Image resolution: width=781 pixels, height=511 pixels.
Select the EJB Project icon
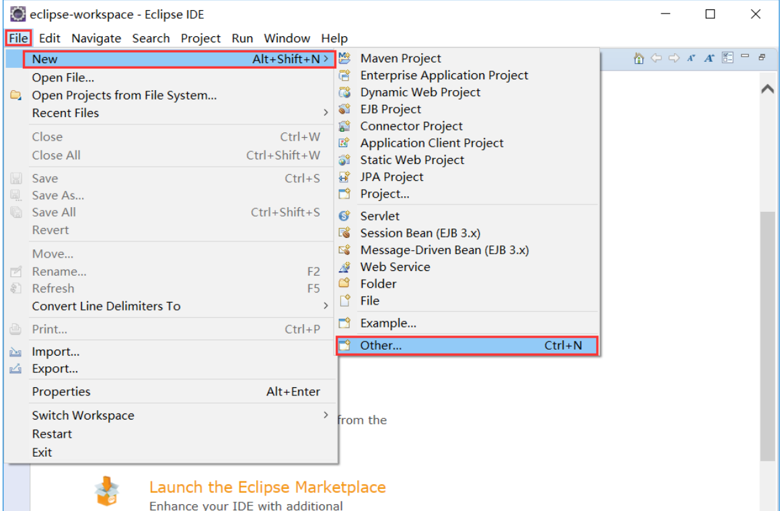point(344,109)
